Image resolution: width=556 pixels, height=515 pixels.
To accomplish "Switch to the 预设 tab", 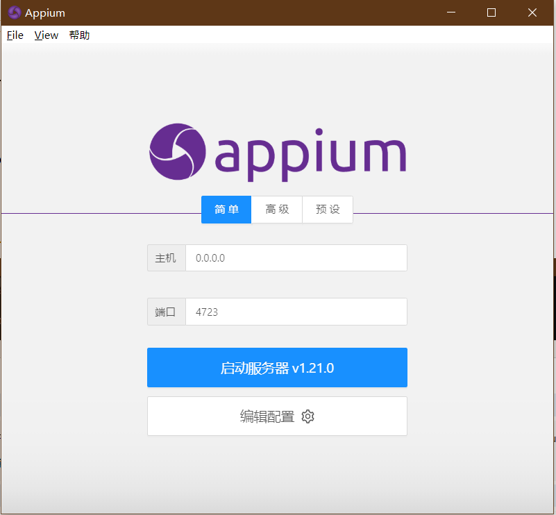I will pos(328,210).
